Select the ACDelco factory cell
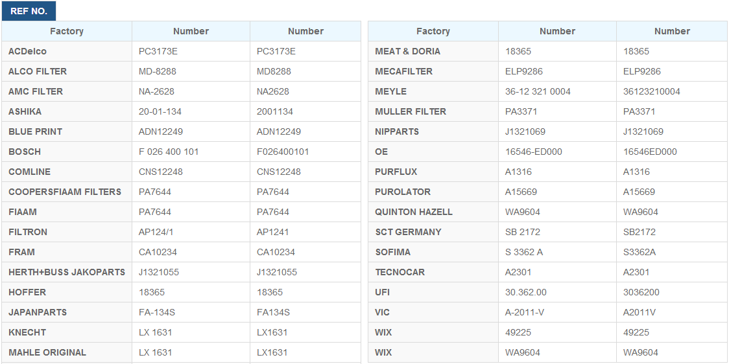Screen dimensions: 729x364 pyautogui.click(x=67, y=51)
